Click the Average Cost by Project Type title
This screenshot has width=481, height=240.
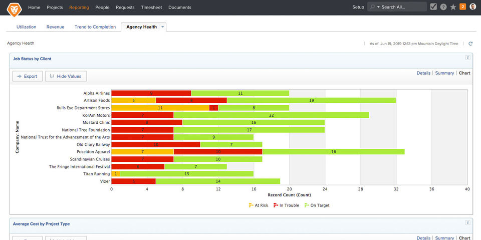(41, 224)
